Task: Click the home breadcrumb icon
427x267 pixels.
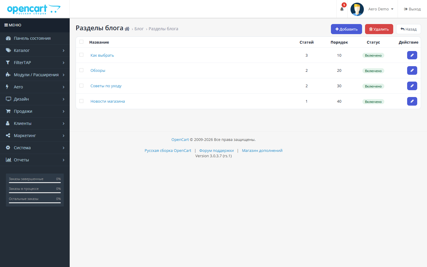Action: click(x=127, y=29)
